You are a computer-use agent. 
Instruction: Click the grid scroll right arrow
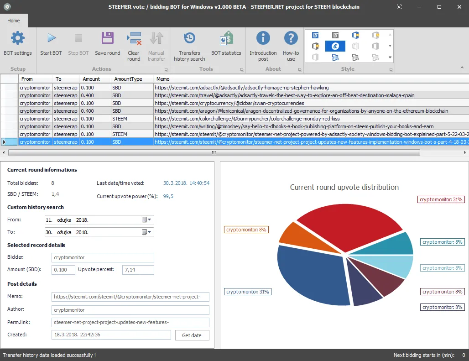[x=465, y=152]
